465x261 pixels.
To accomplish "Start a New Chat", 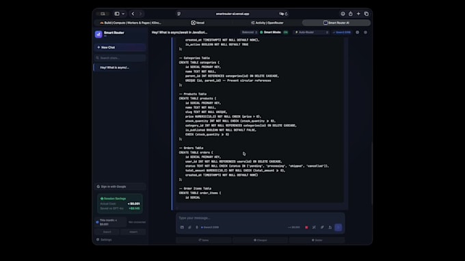I will pos(120,47).
